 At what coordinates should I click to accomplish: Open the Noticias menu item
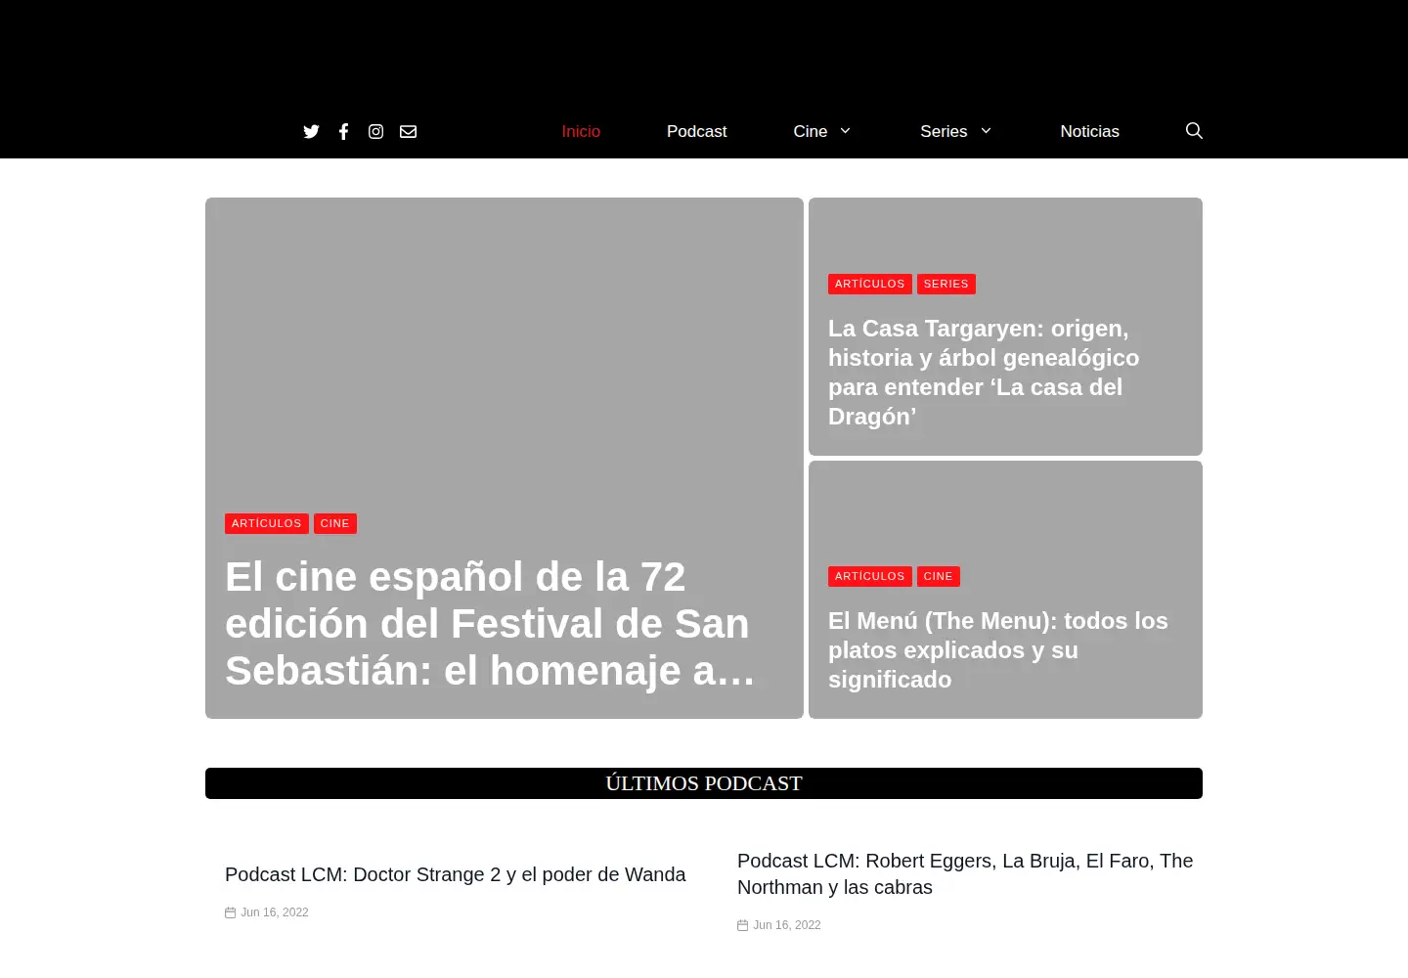[x=1089, y=131]
